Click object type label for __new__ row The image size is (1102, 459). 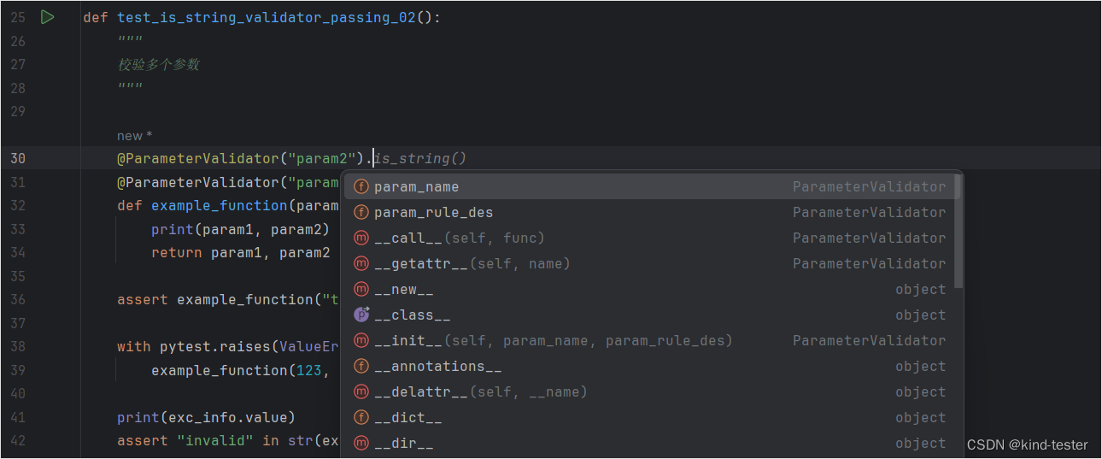click(x=920, y=289)
